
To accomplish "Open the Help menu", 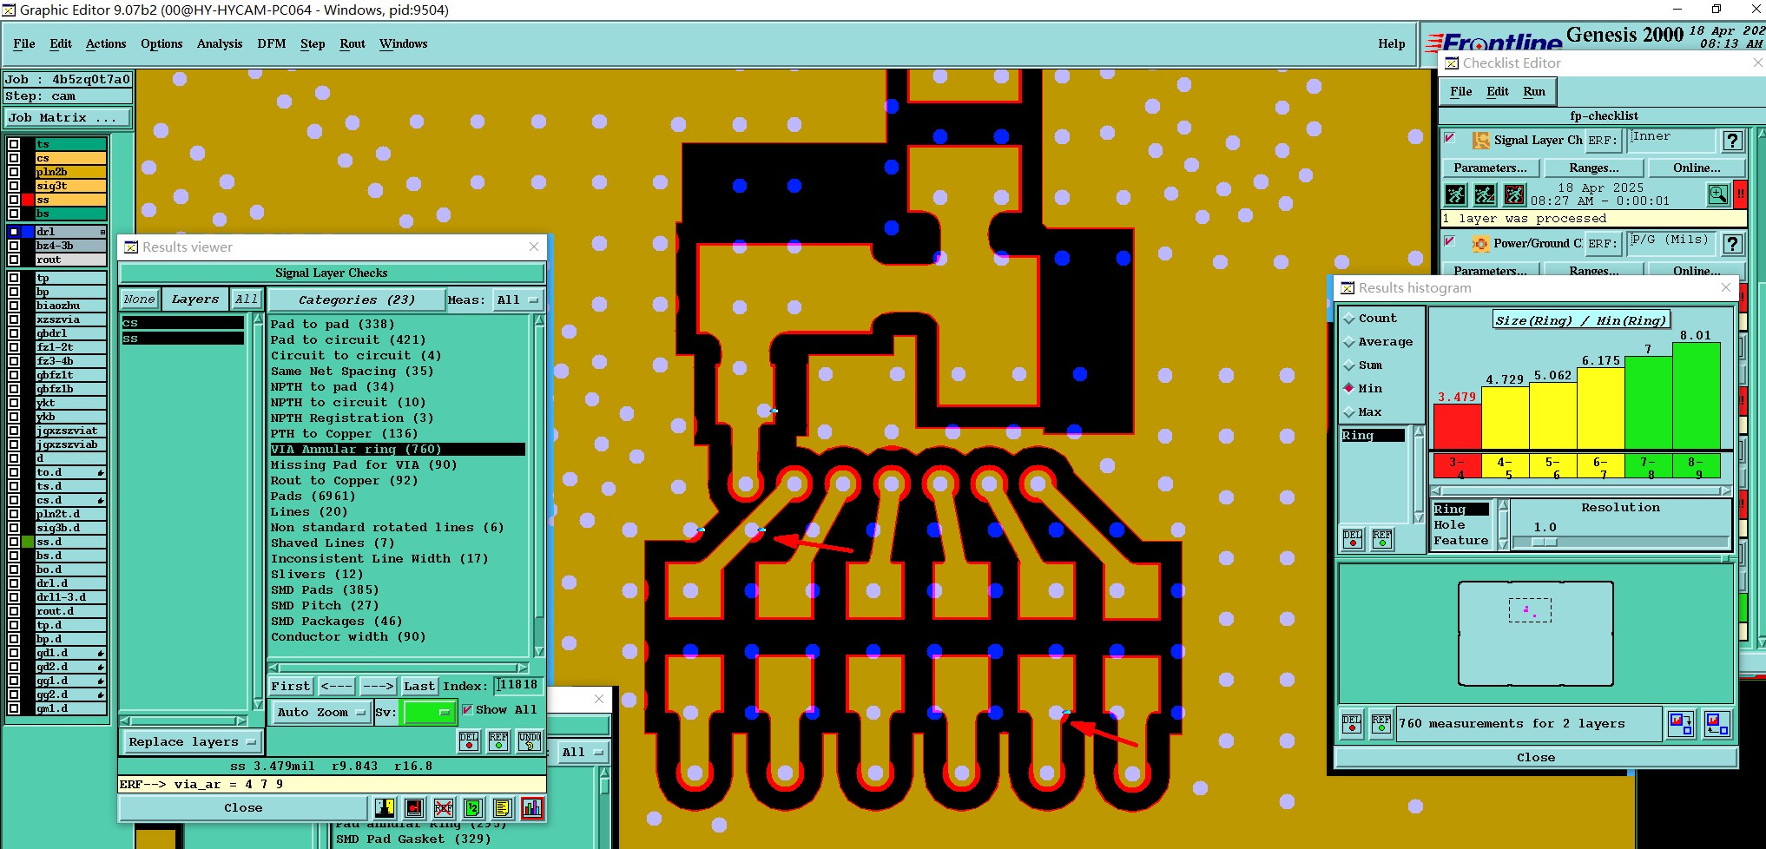I will [1391, 43].
